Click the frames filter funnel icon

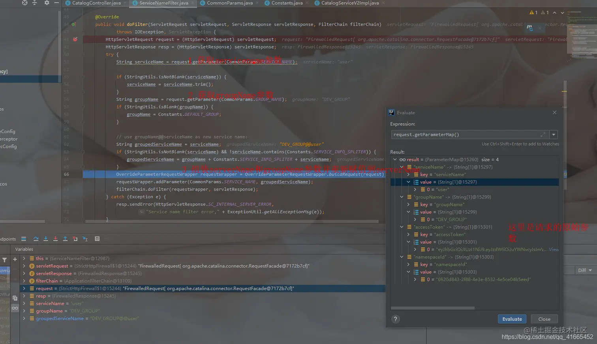point(4,260)
